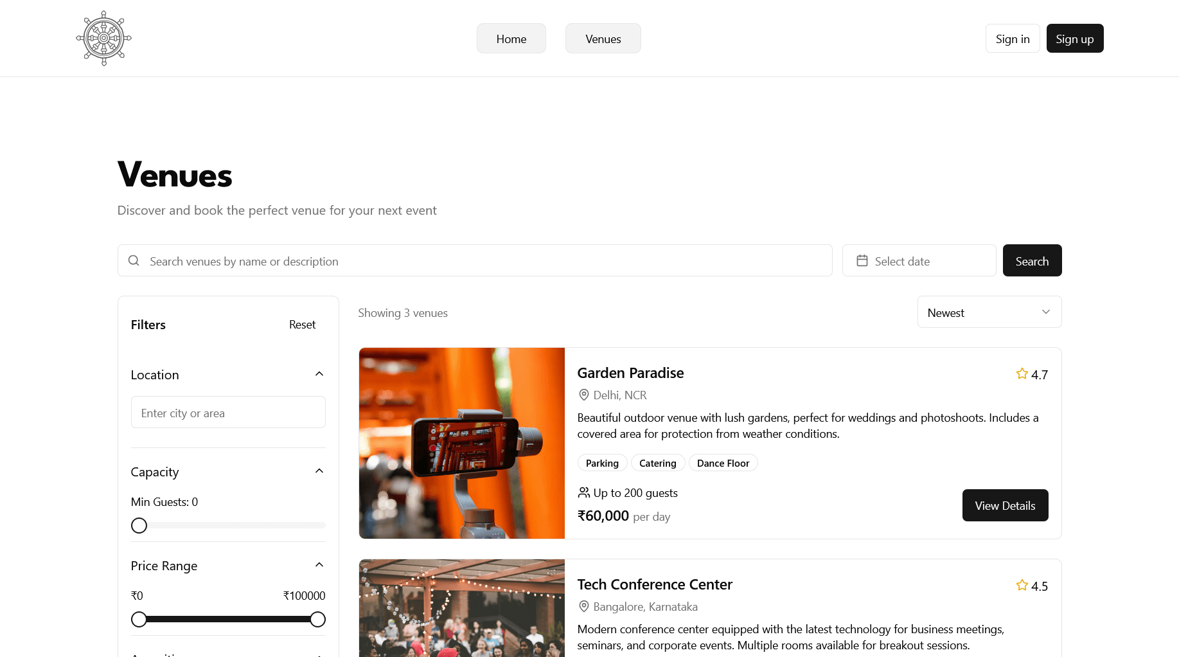Click the Sign up button
1179x657 pixels.
[1075, 39]
